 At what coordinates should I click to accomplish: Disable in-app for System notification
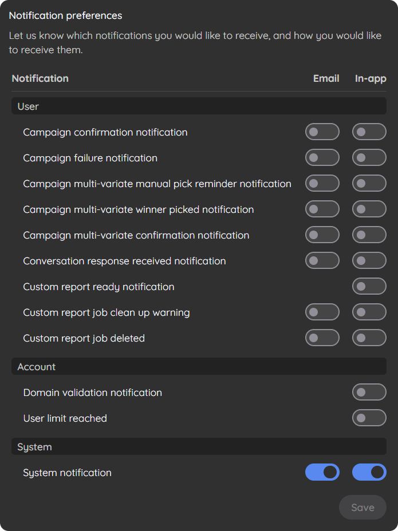pos(369,472)
